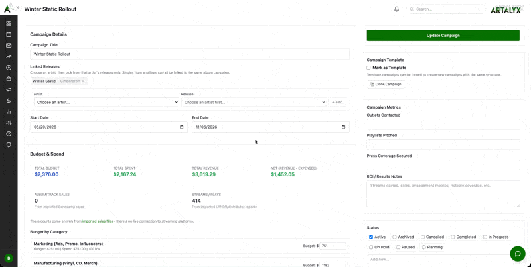
Task: Check the Archived status checkbox
Action: click(x=394, y=237)
